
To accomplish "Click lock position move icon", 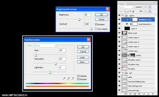I will pyautogui.click(x=130, y=11).
